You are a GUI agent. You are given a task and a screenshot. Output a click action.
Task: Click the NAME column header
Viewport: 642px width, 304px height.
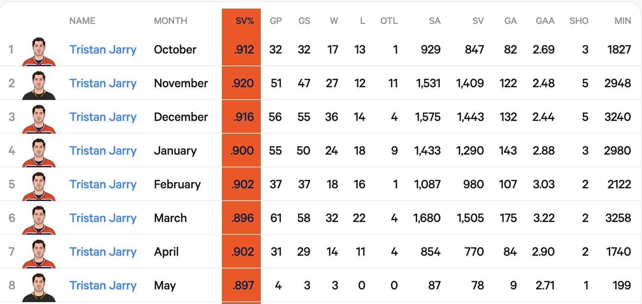[82, 21]
